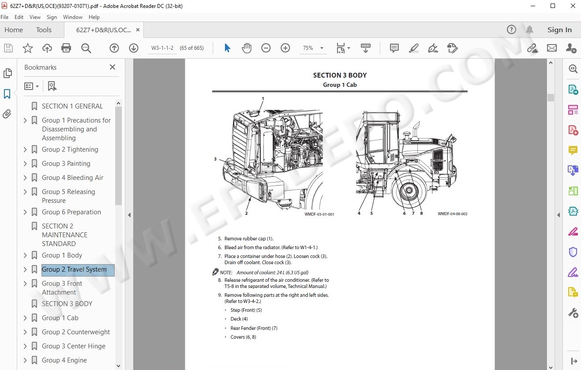Switch to the Home tab
This screenshot has height=370, width=581.
(x=14, y=30)
